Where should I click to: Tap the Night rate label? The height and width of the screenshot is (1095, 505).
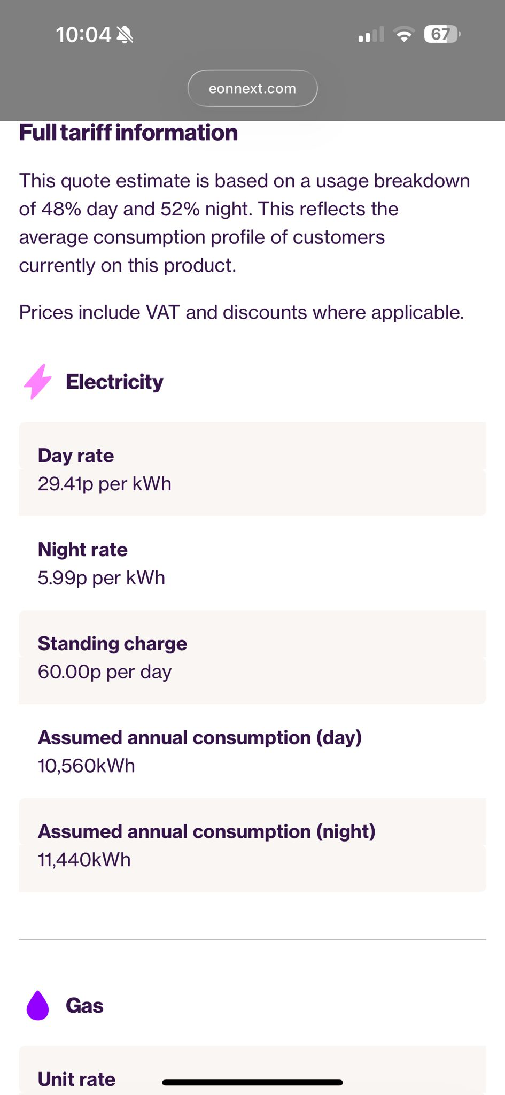pos(83,550)
